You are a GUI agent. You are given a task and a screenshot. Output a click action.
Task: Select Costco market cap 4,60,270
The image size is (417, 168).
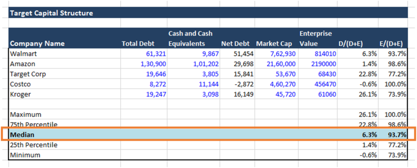coord(283,84)
